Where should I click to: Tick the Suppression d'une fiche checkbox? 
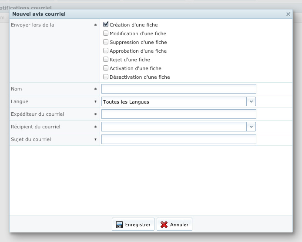click(x=106, y=42)
